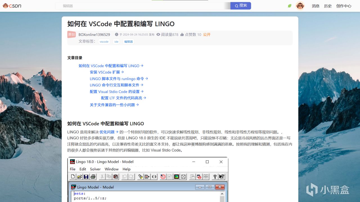The width and height of the screenshot is (360, 202).
Task: Select the vscode article tag
Action: 104,42
